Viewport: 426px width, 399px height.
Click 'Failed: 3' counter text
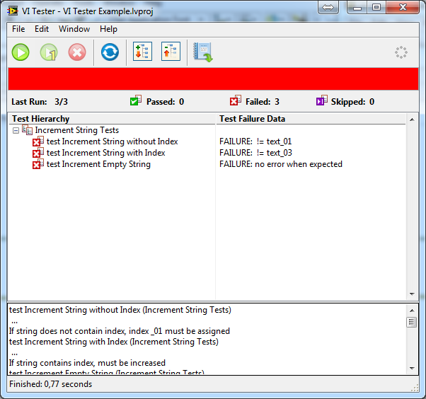[263, 102]
